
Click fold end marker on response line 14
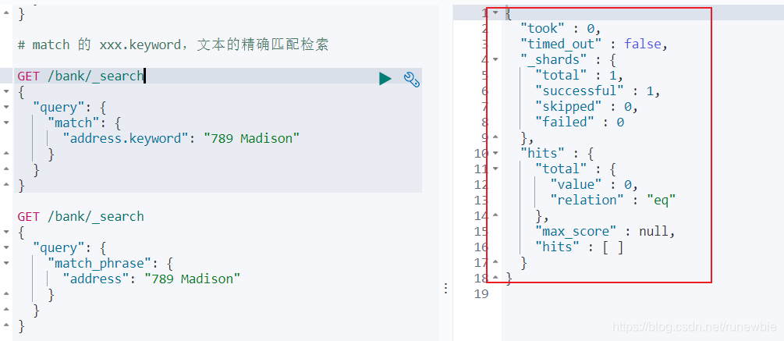(x=495, y=215)
